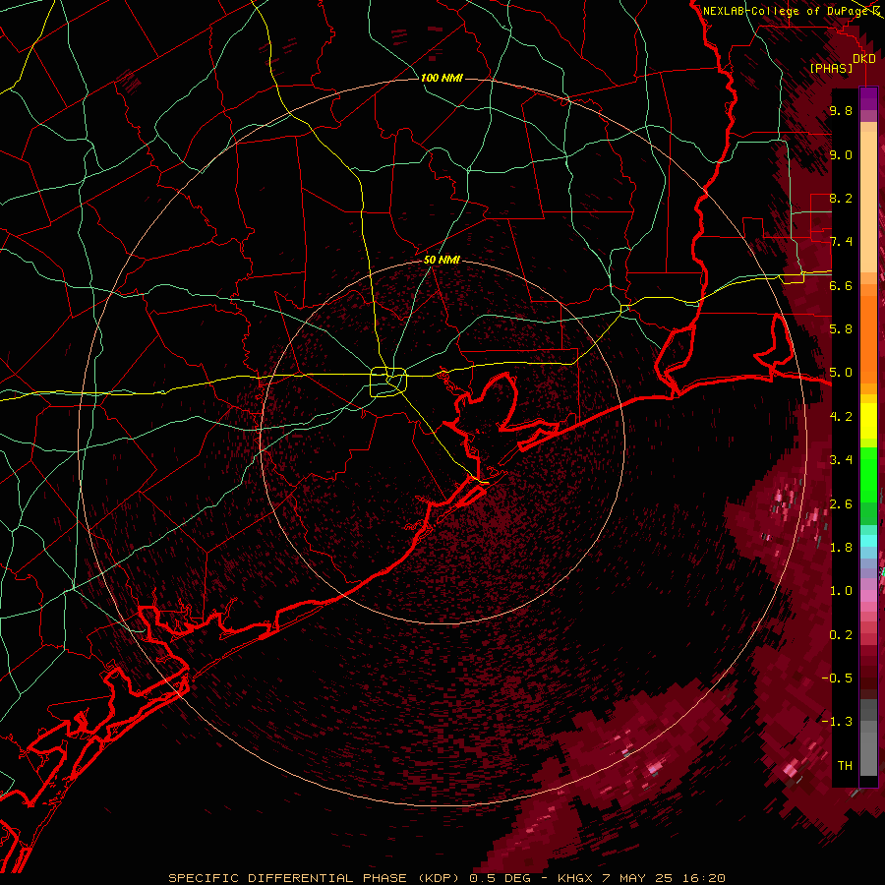Click the 50 NMI range ring label
Screen dimensions: 885x885
[x=442, y=260]
